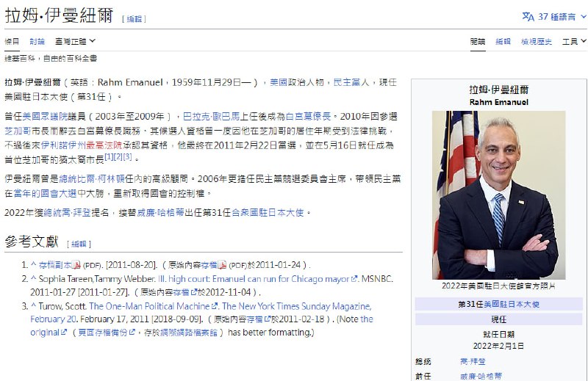Open the 總統喬·拜登 link in body text

point(67,213)
